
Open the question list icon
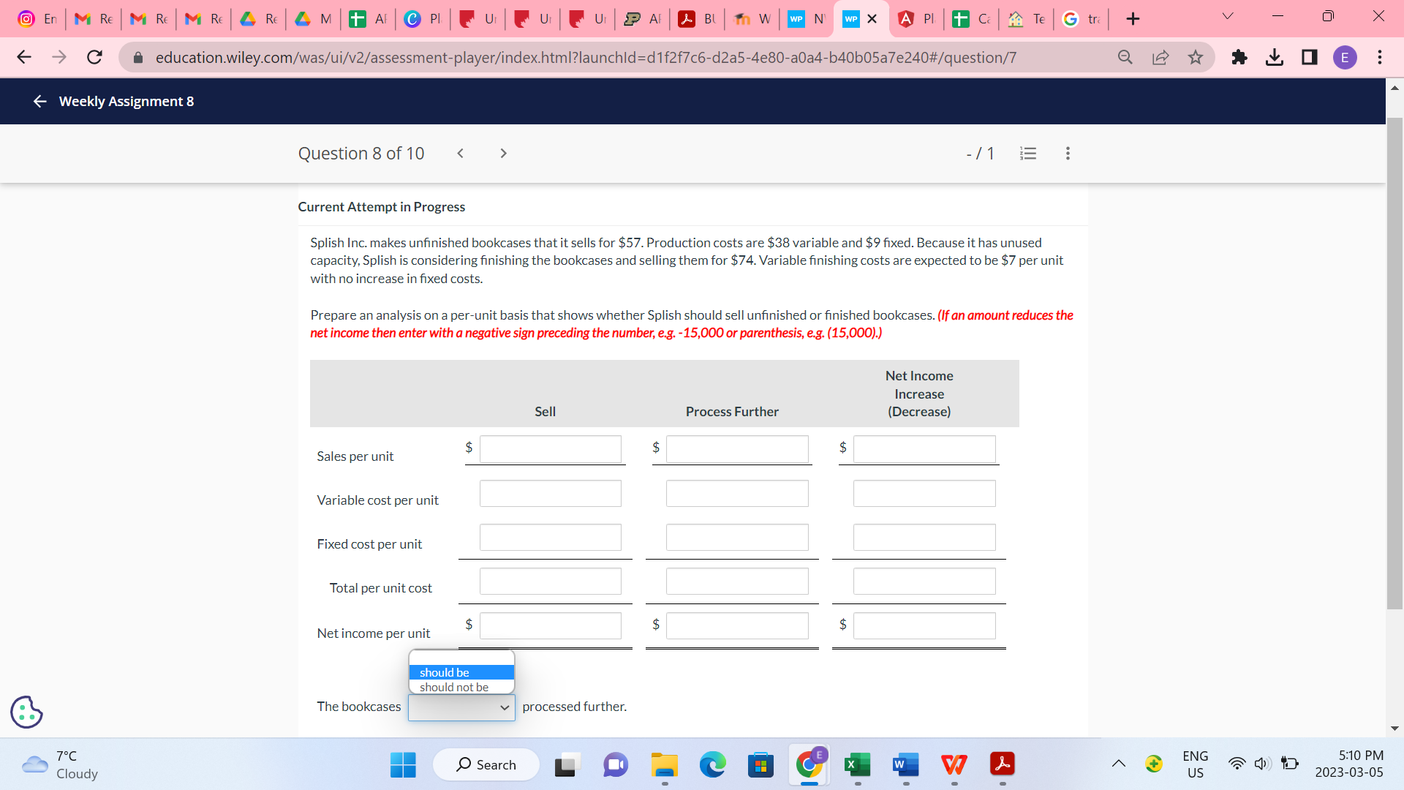pyautogui.click(x=1028, y=154)
